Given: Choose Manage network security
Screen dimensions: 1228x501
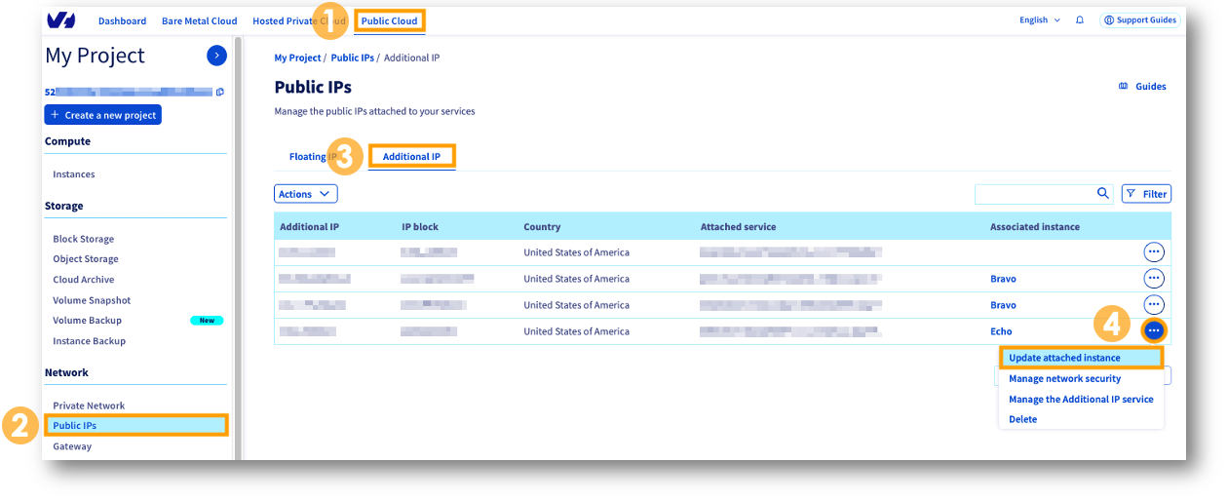Looking at the screenshot, I should (1064, 378).
